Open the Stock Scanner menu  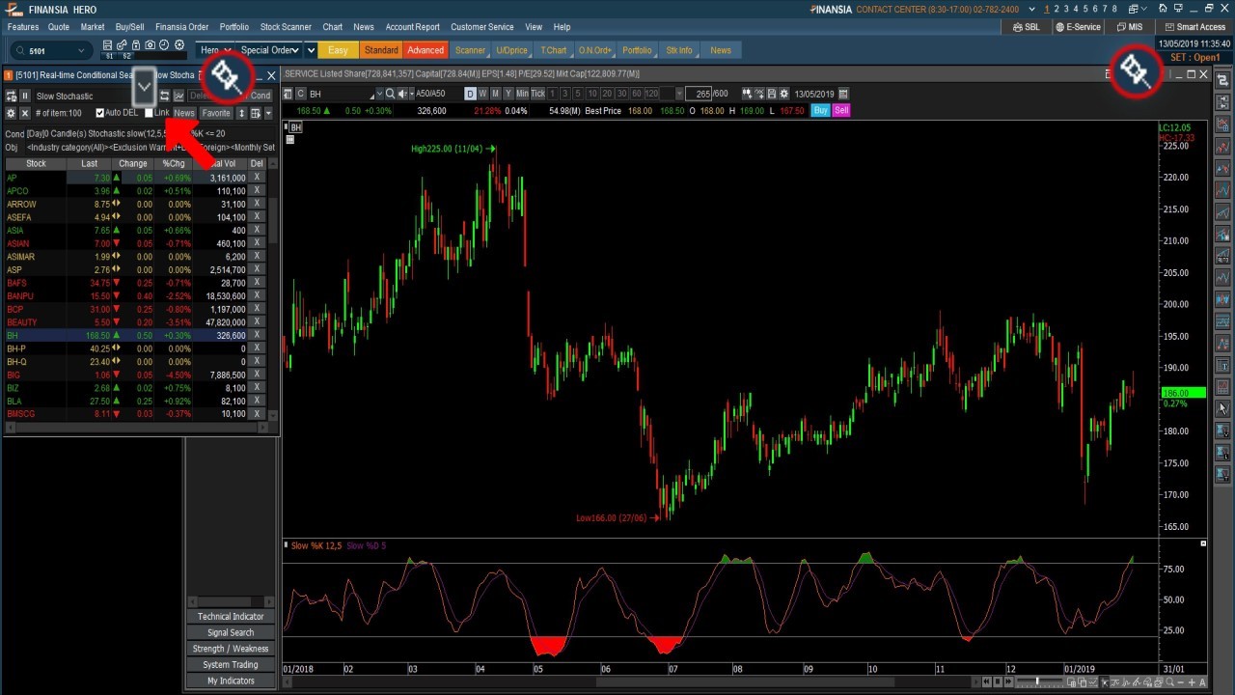pyautogui.click(x=286, y=27)
